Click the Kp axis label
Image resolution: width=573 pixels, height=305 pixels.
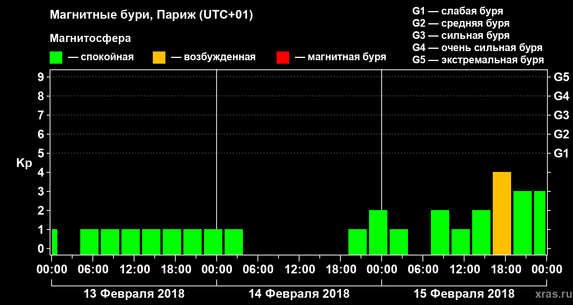coord(24,163)
